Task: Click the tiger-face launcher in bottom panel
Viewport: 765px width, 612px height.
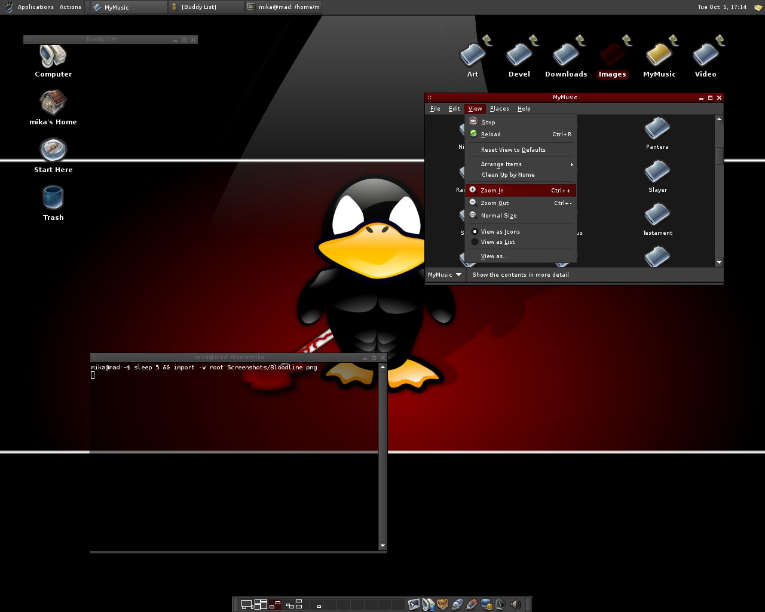Action: tap(443, 604)
